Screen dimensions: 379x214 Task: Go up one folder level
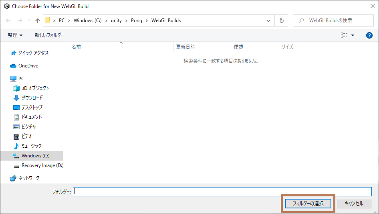tap(38, 20)
